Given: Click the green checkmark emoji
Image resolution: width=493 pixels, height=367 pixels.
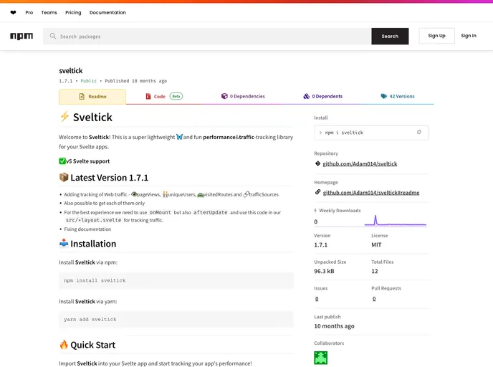Looking at the screenshot, I should (x=62, y=161).
